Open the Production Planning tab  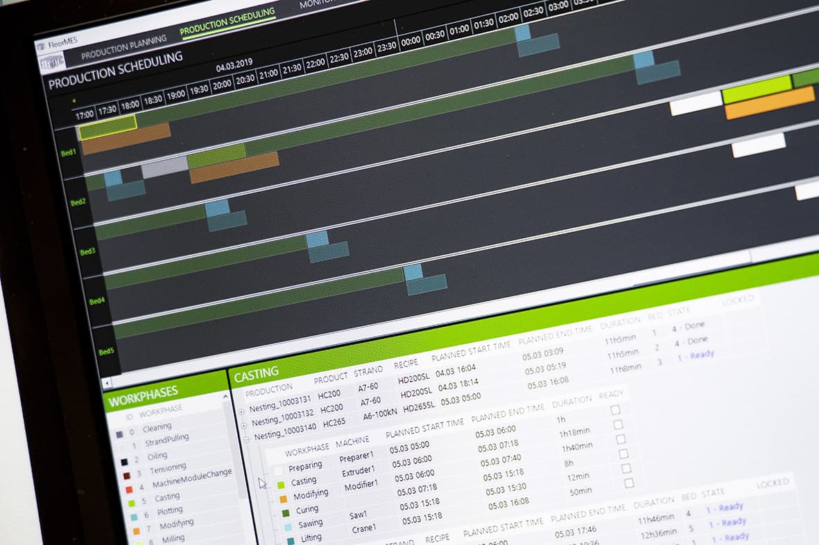(124, 46)
